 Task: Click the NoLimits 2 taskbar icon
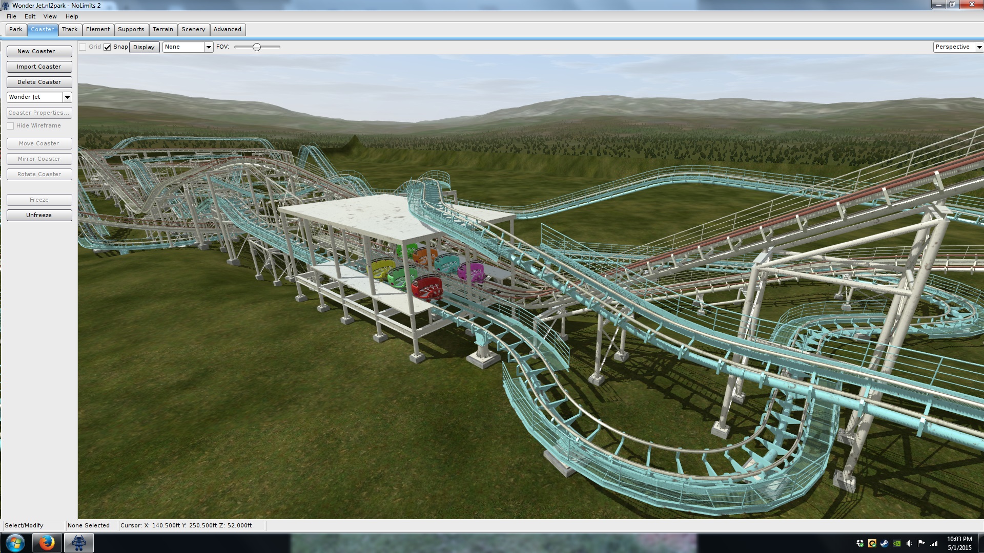pyautogui.click(x=78, y=543)
